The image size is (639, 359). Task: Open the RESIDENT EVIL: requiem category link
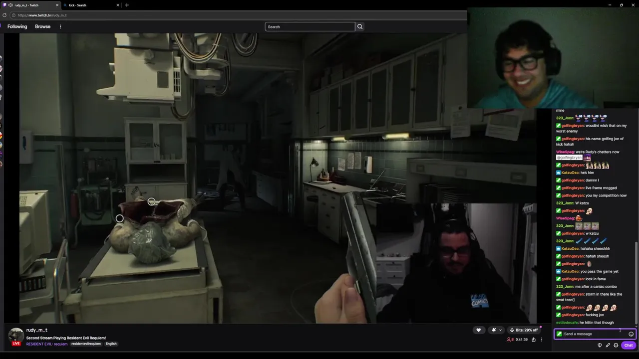[46, 344]
